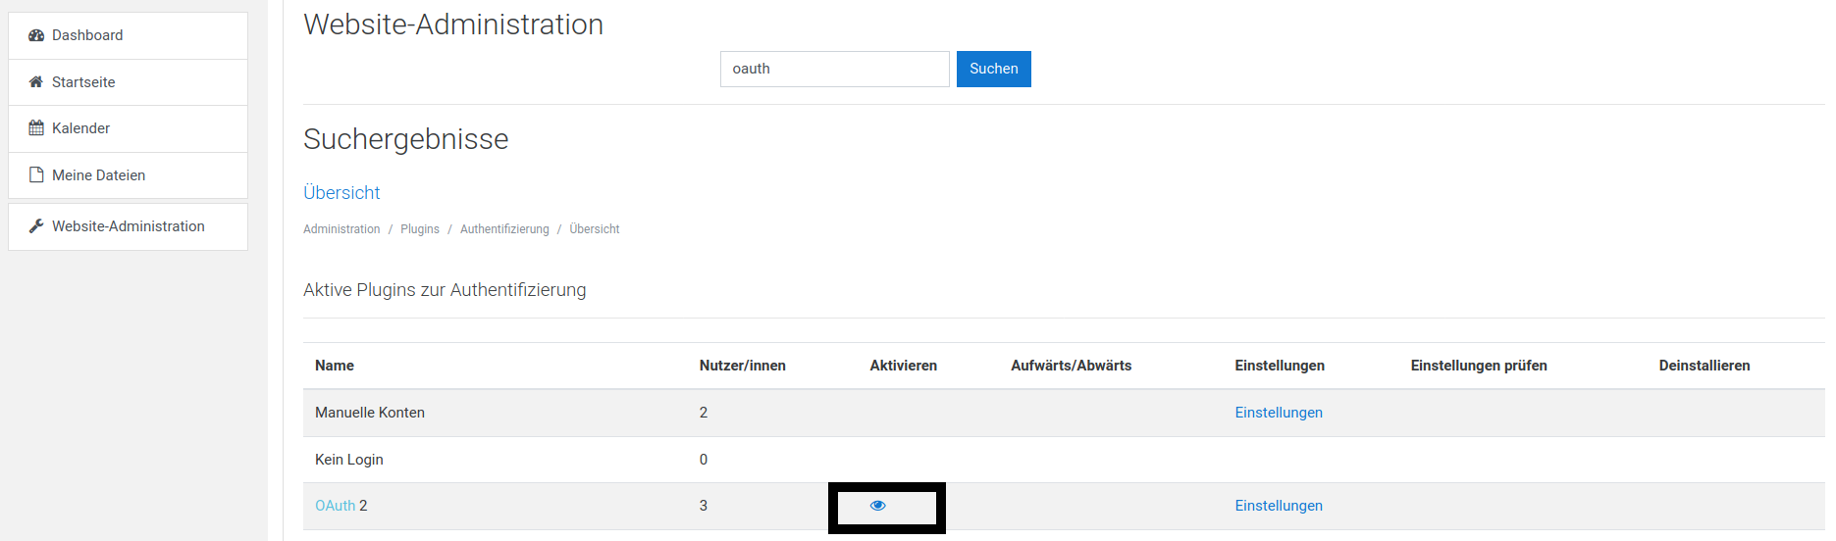The height and width of the screenshot is (541, 1836).
Task: Open the Übersicht search result heading
Action: [x=341, y=193]
